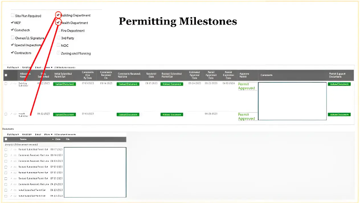
Task: Uncheck the Health Department checkbox
Action: pos(58,22)
